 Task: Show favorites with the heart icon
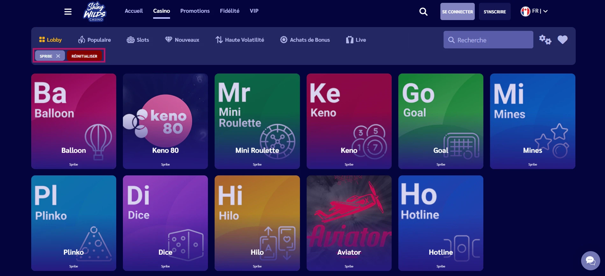click(563, 39)
